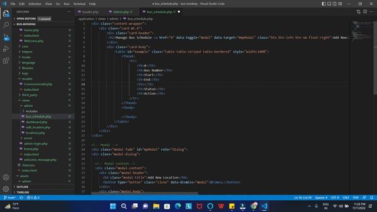Image resolution: width=377 pixels, height=212 pixels.
Task: Open welcome_message.php in explorer
Action: point(43,160)
